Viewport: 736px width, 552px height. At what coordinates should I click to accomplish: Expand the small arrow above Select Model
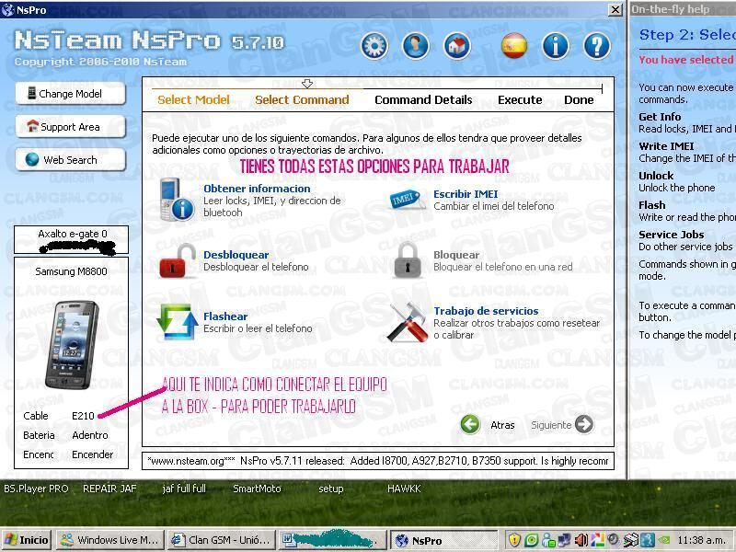[x=308, y=83]
